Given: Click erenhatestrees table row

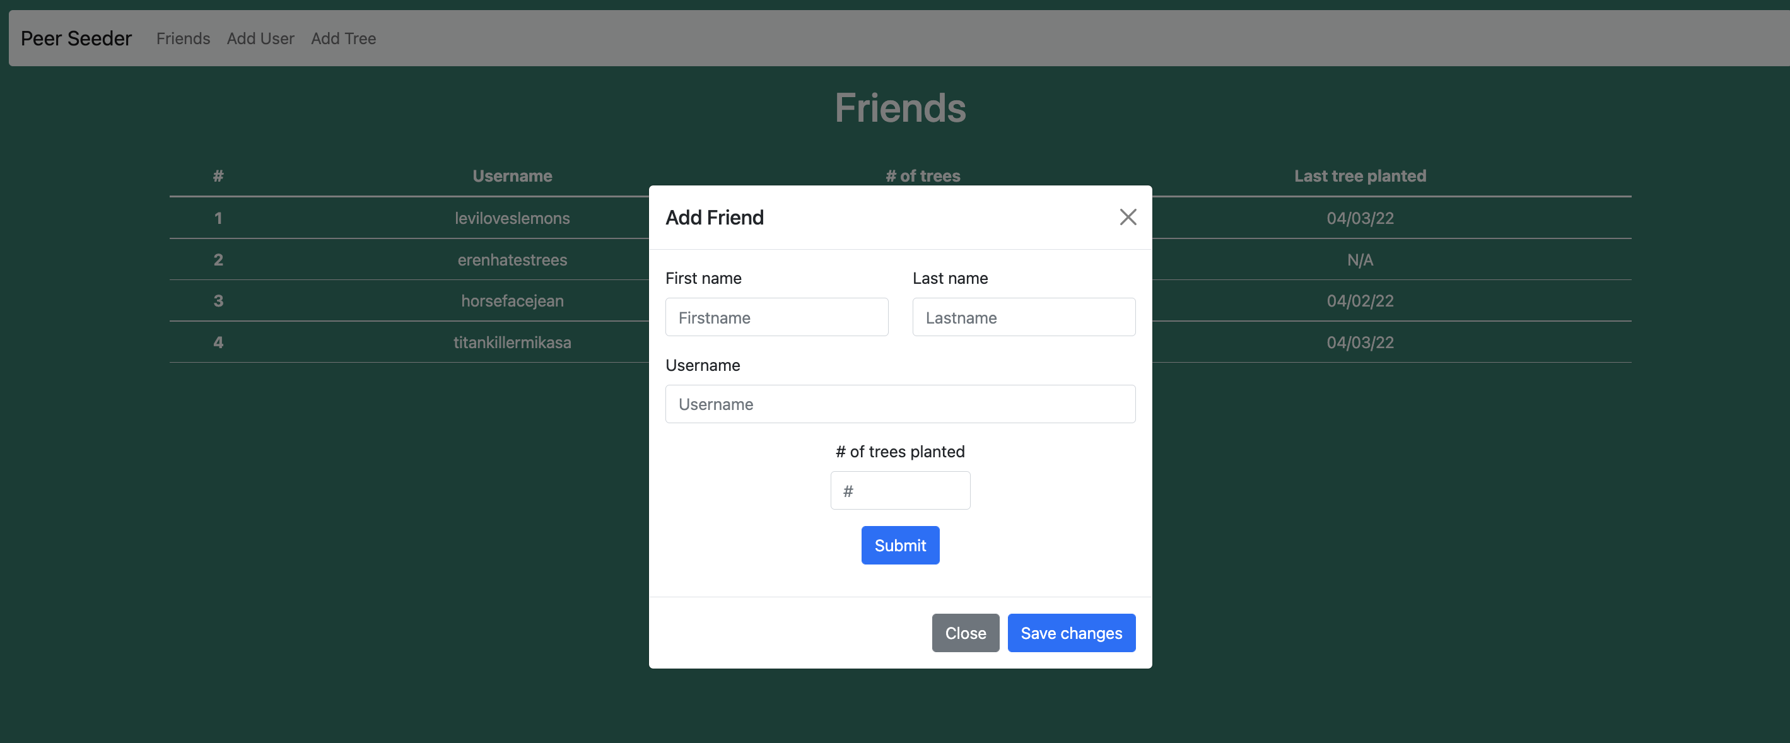Looking at the screenshot, I should tap(512, 260).
